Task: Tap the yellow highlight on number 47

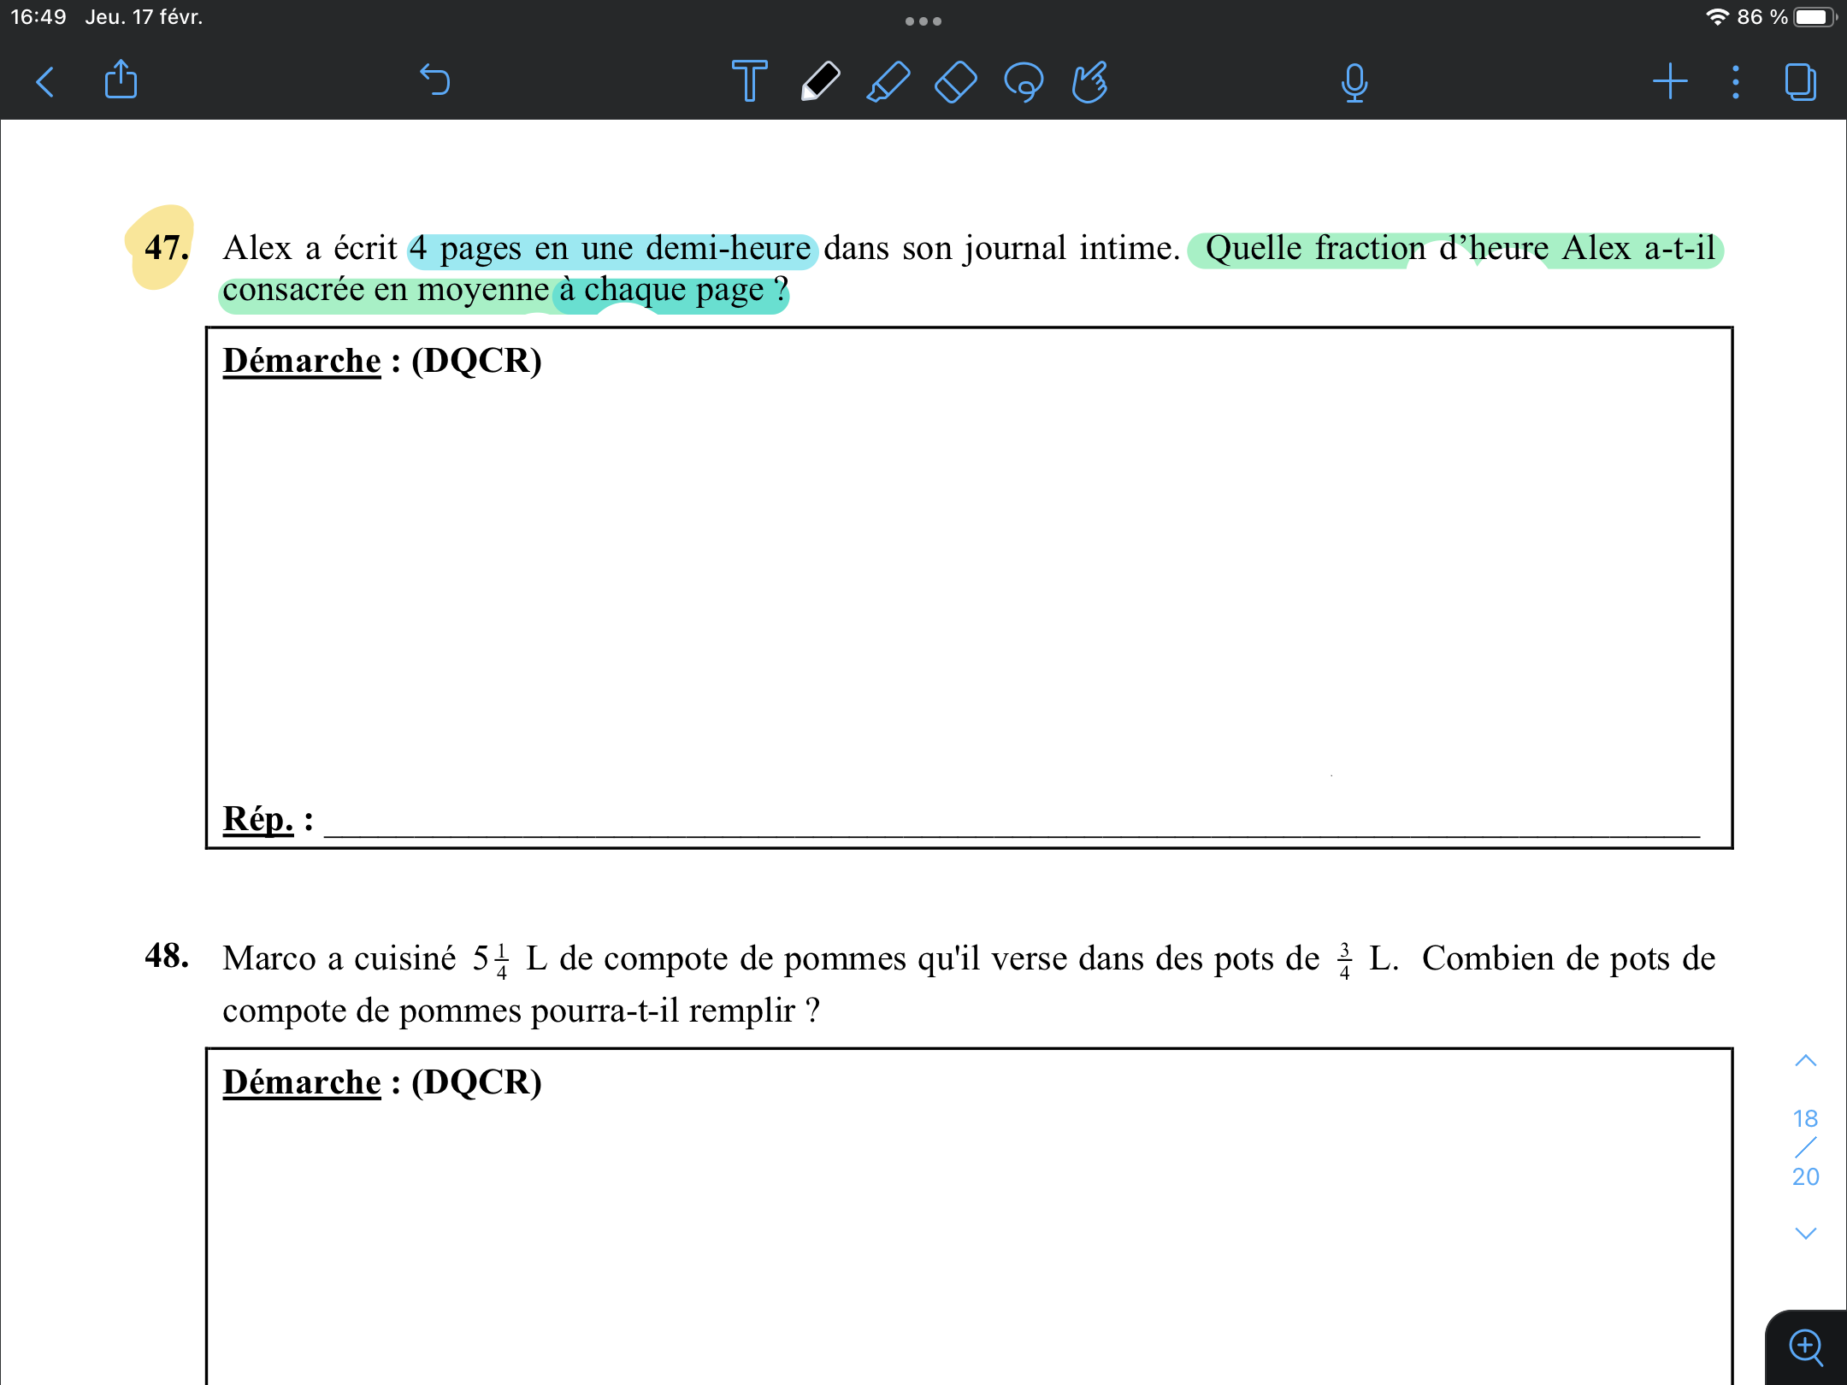Action: click(161, 247)
